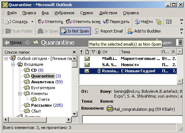185x133 pixels.
Task: Select the С Новым Годом! message
Action: click(x=128, y=71)
